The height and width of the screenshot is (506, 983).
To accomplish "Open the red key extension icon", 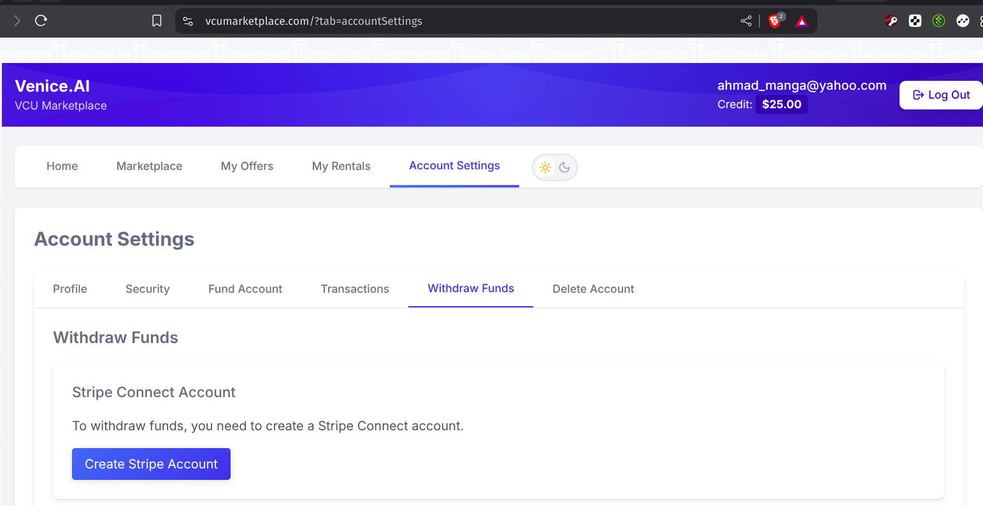I will point(891,21).
